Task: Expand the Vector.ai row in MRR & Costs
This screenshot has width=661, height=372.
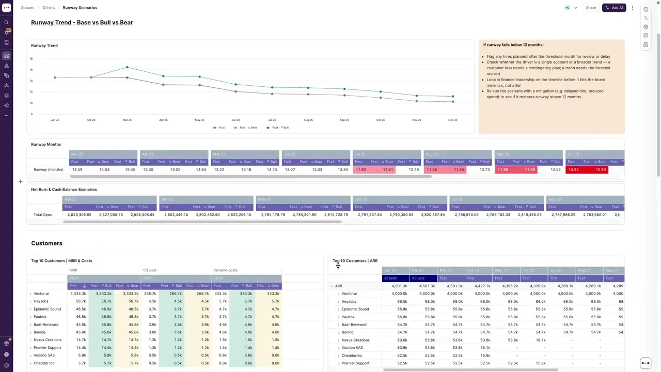Action: [30, 293]
